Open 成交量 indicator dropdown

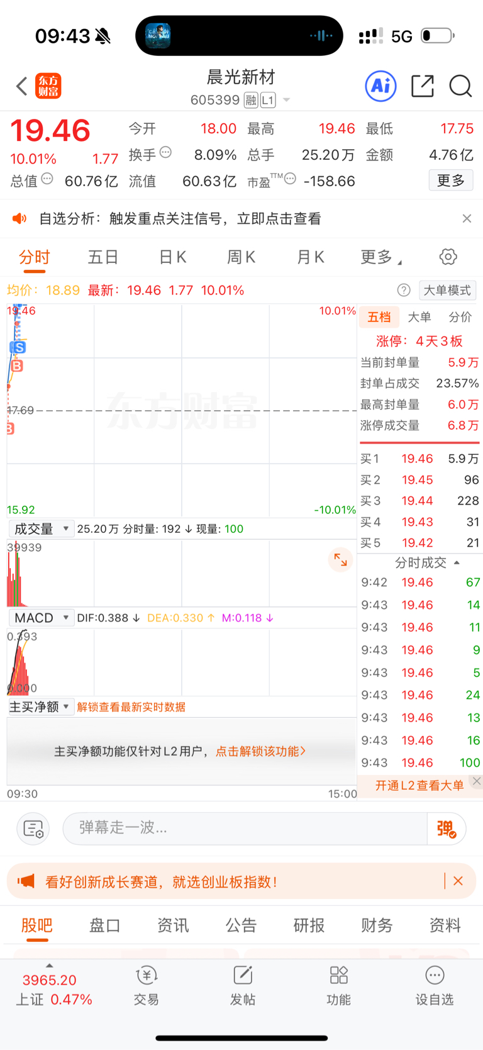pyautogui.click(x=42, y=529)
